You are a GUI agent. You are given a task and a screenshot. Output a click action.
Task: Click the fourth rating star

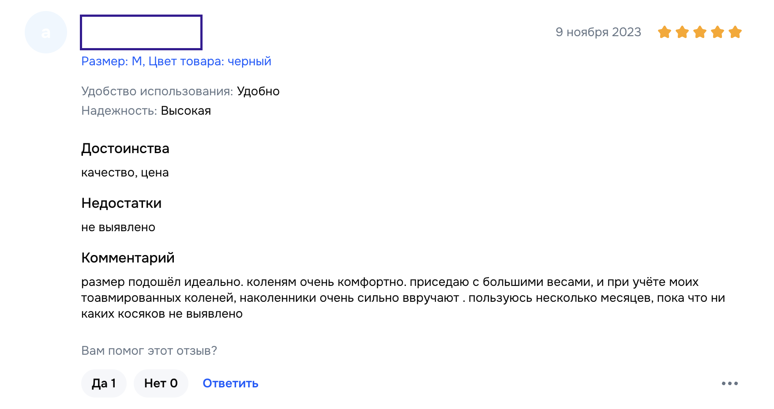click(718, 32)
